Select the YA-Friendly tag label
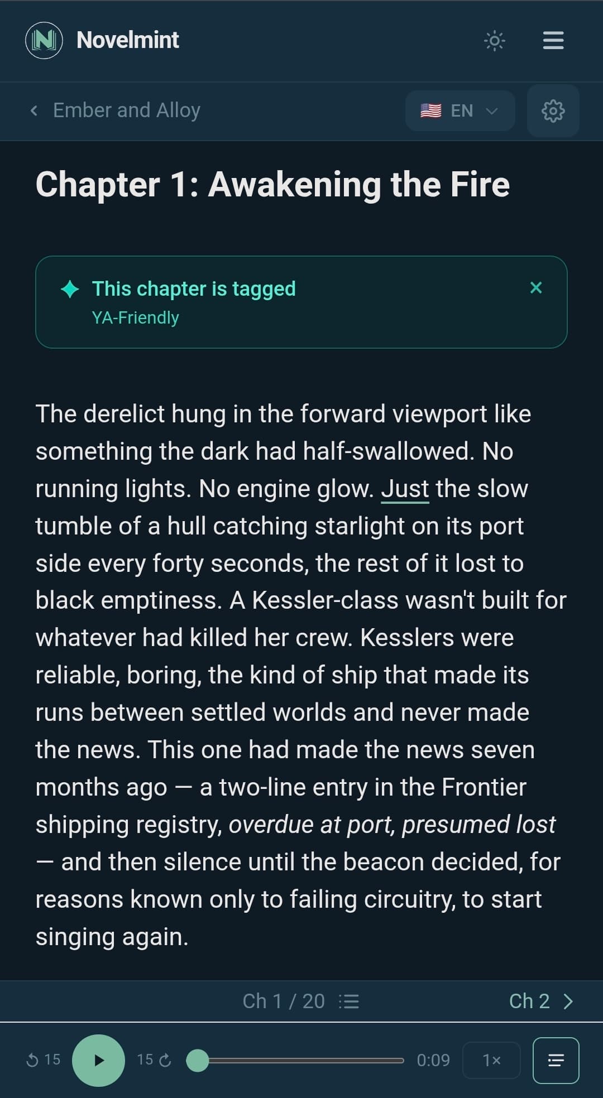Viewport: 603px width, 1098px height. coord(135,317)
